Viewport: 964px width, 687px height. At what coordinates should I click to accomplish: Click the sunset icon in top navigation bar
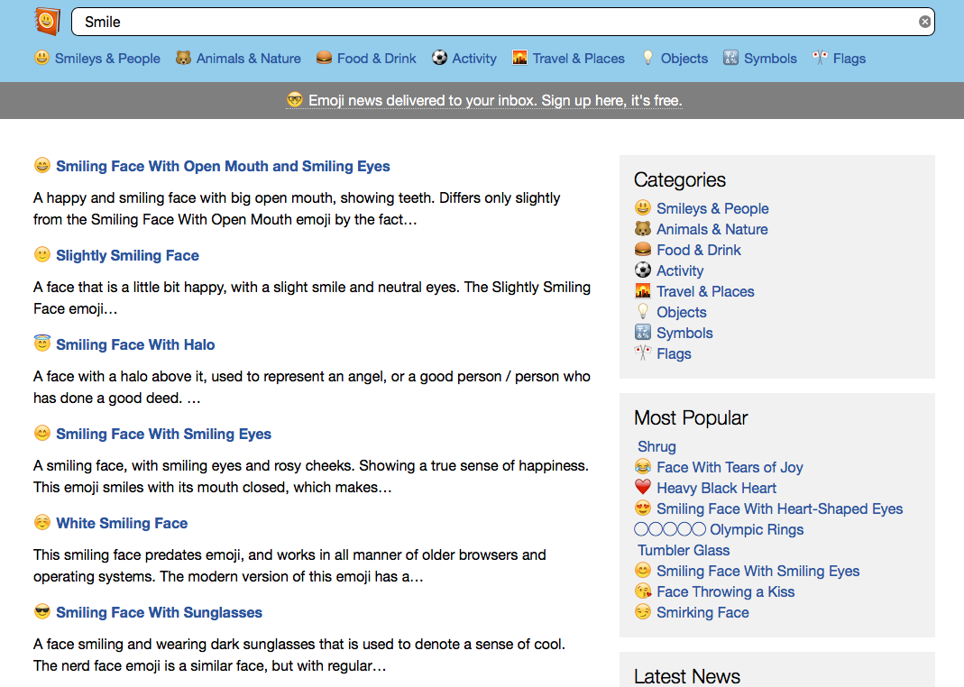point(519,58)
